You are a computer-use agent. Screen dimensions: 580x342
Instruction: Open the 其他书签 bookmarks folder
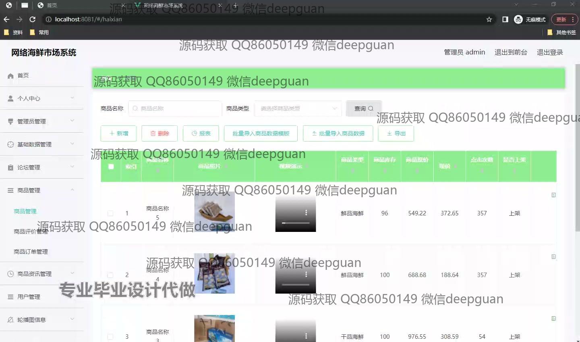point(561,32)
